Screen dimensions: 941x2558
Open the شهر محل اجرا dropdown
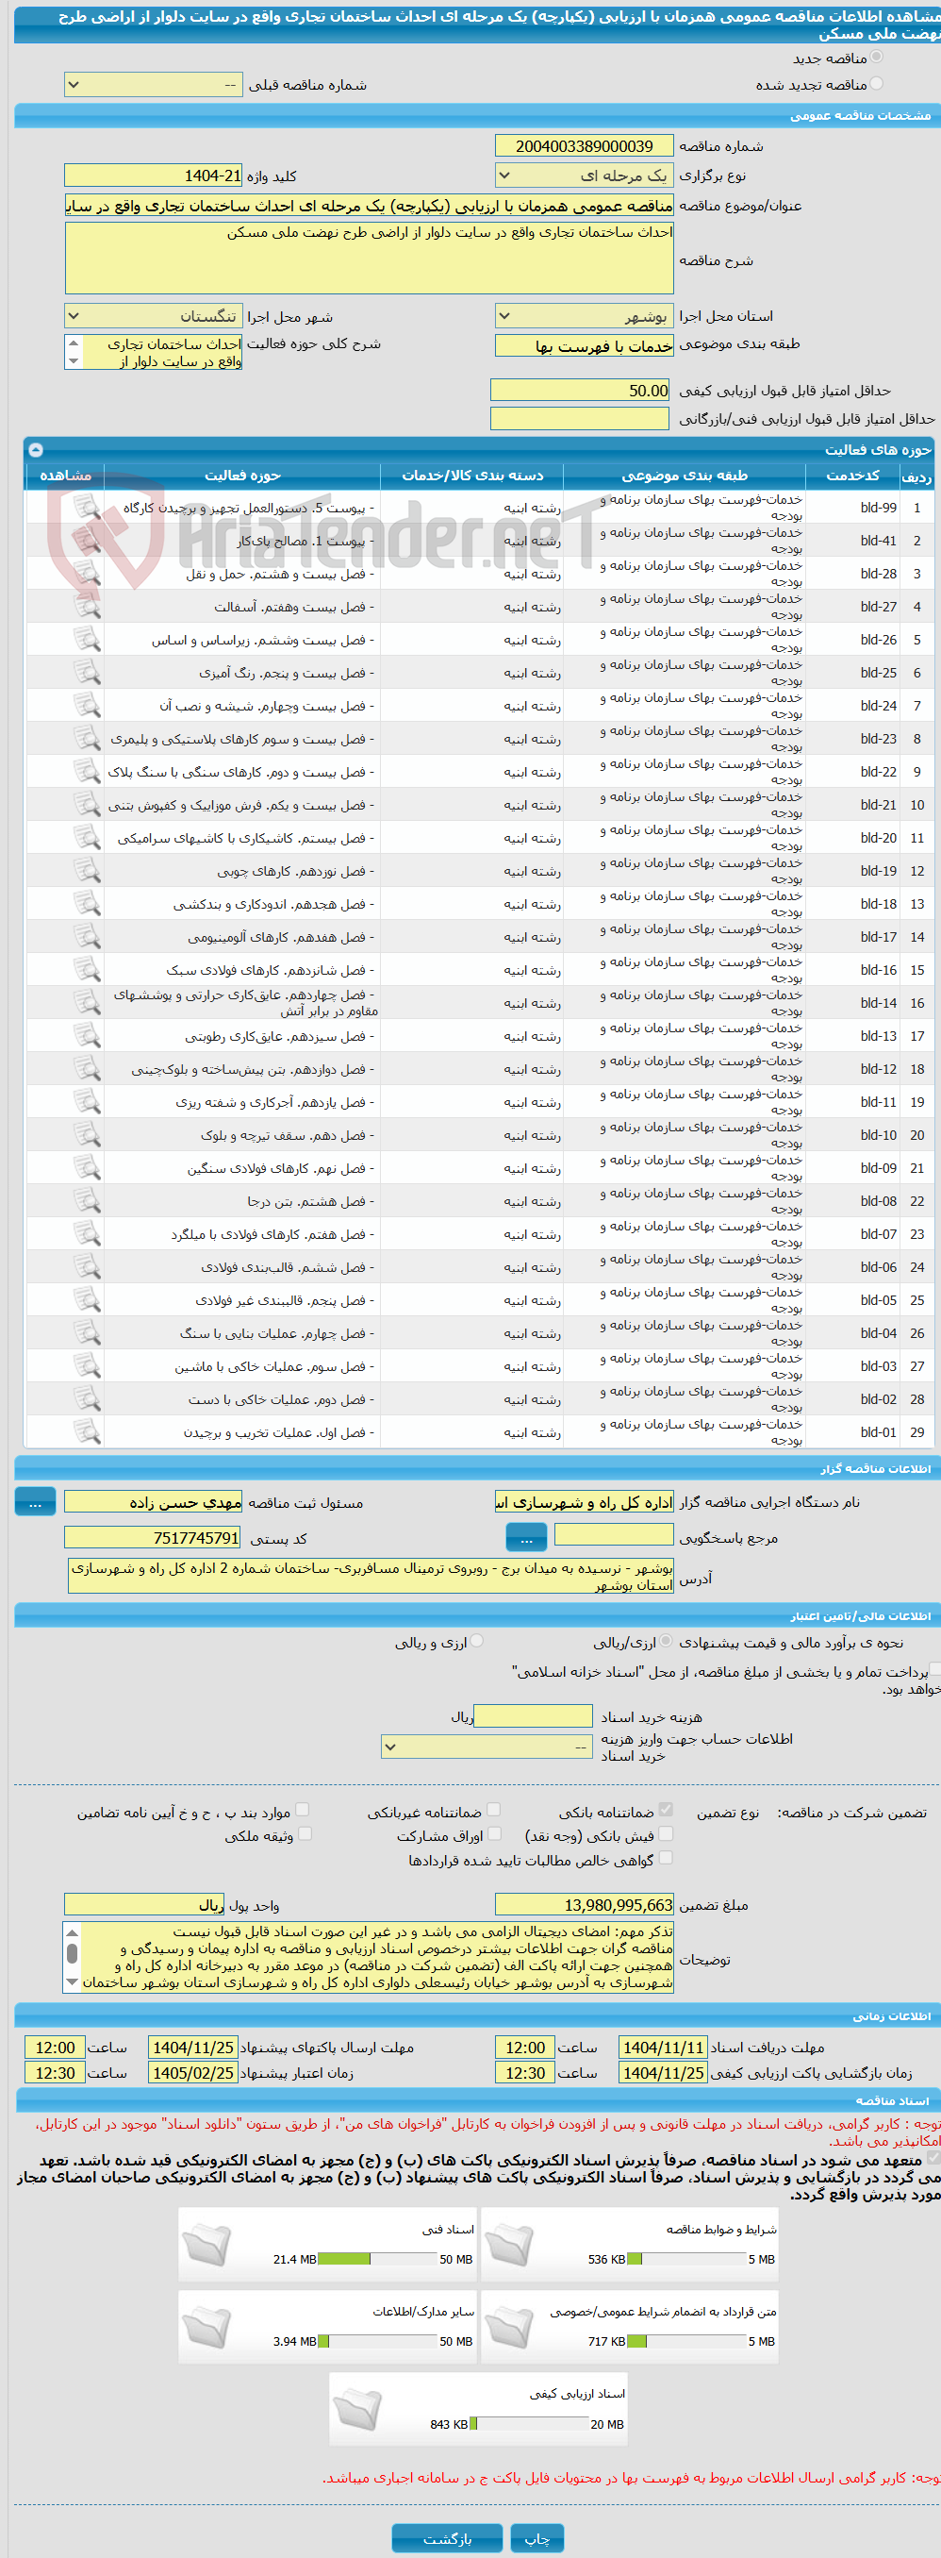pos(154,317)
